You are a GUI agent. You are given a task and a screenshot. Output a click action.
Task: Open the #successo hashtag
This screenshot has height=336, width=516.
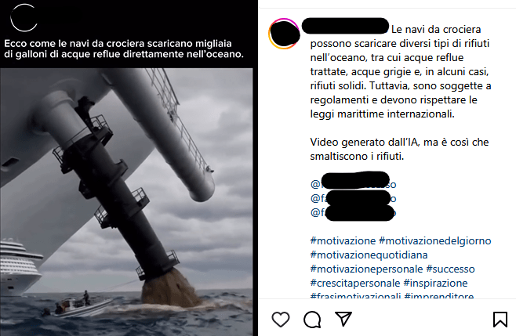point(450,269)
